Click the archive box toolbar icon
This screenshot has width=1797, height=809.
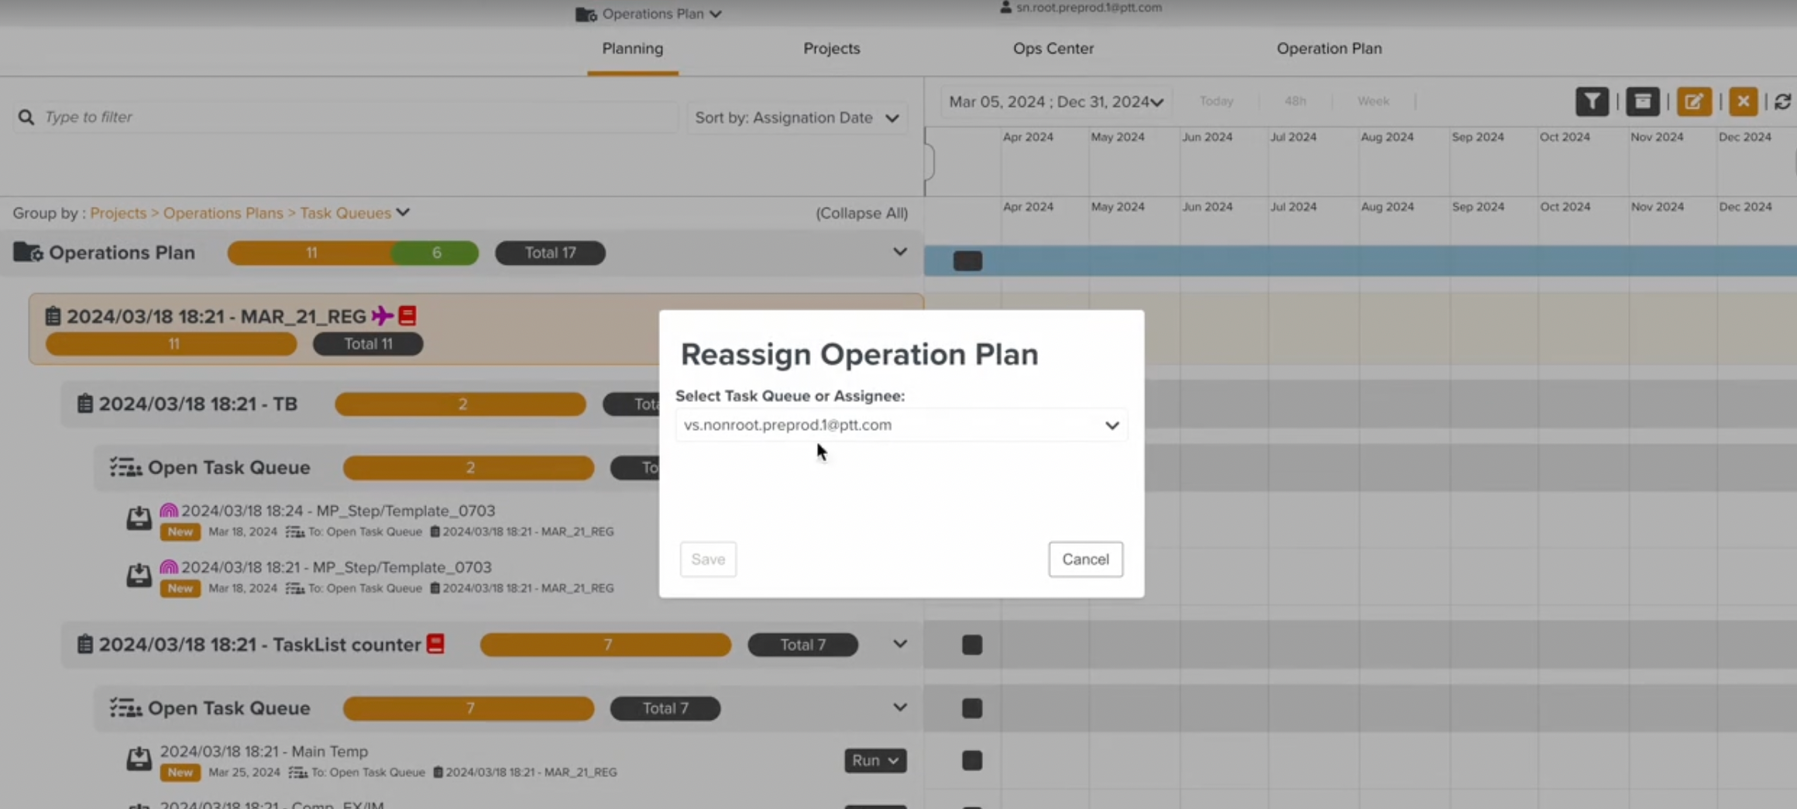tap(1642, 102)
